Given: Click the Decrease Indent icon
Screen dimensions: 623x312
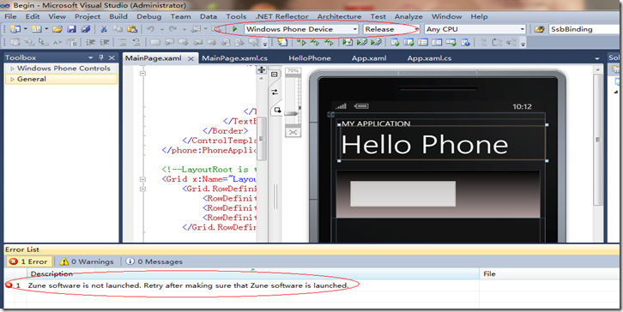Looking at the screenshot, I should pos(91,42).
